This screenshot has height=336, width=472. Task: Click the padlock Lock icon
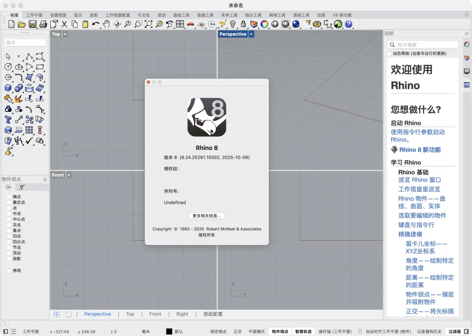[x=243, y=24]
